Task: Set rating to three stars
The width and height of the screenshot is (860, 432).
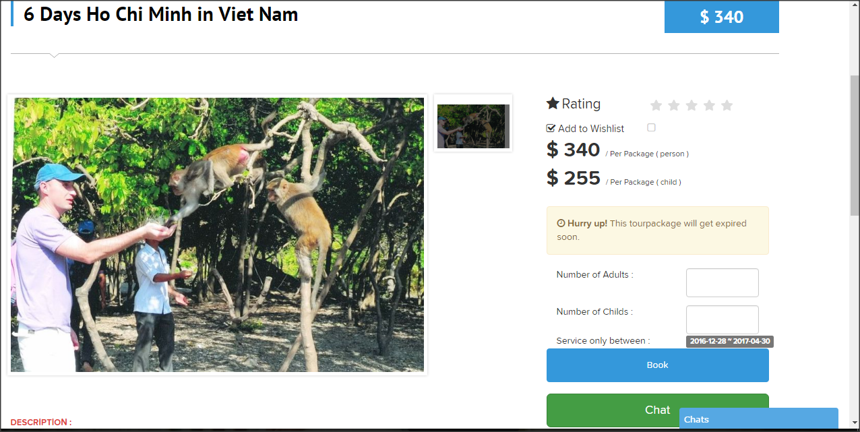Action: click(692, 105)
